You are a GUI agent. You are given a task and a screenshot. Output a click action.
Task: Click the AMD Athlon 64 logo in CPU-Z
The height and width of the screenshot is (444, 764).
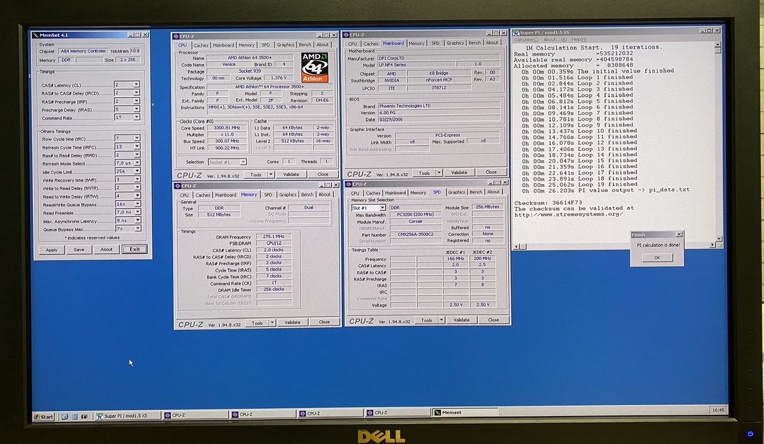pos(314,67)
